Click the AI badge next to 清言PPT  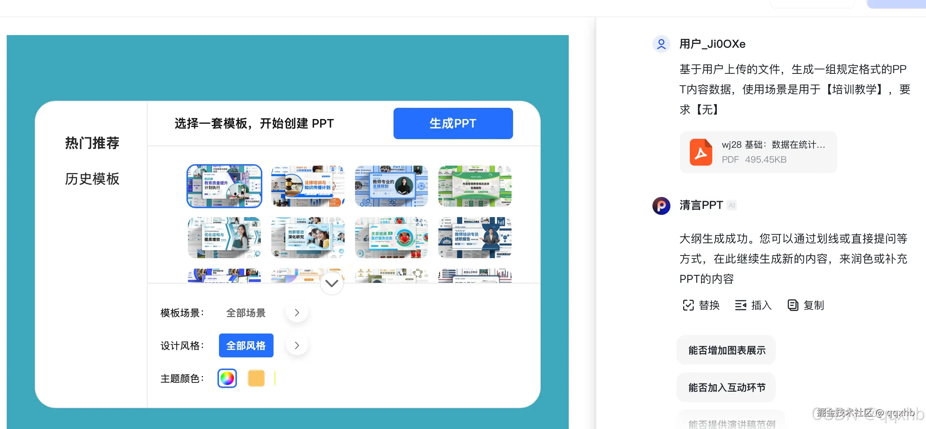(x=731, y=205)
